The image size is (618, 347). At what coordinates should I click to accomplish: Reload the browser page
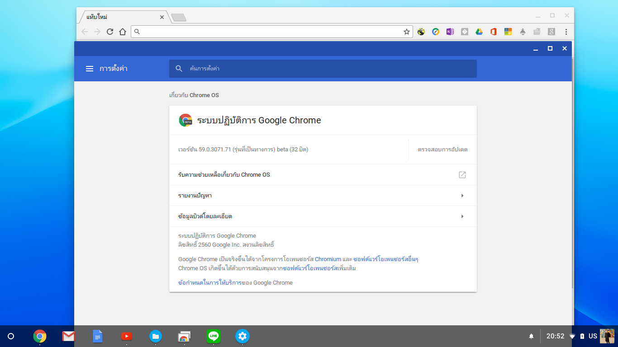click(x=110, y=32)
